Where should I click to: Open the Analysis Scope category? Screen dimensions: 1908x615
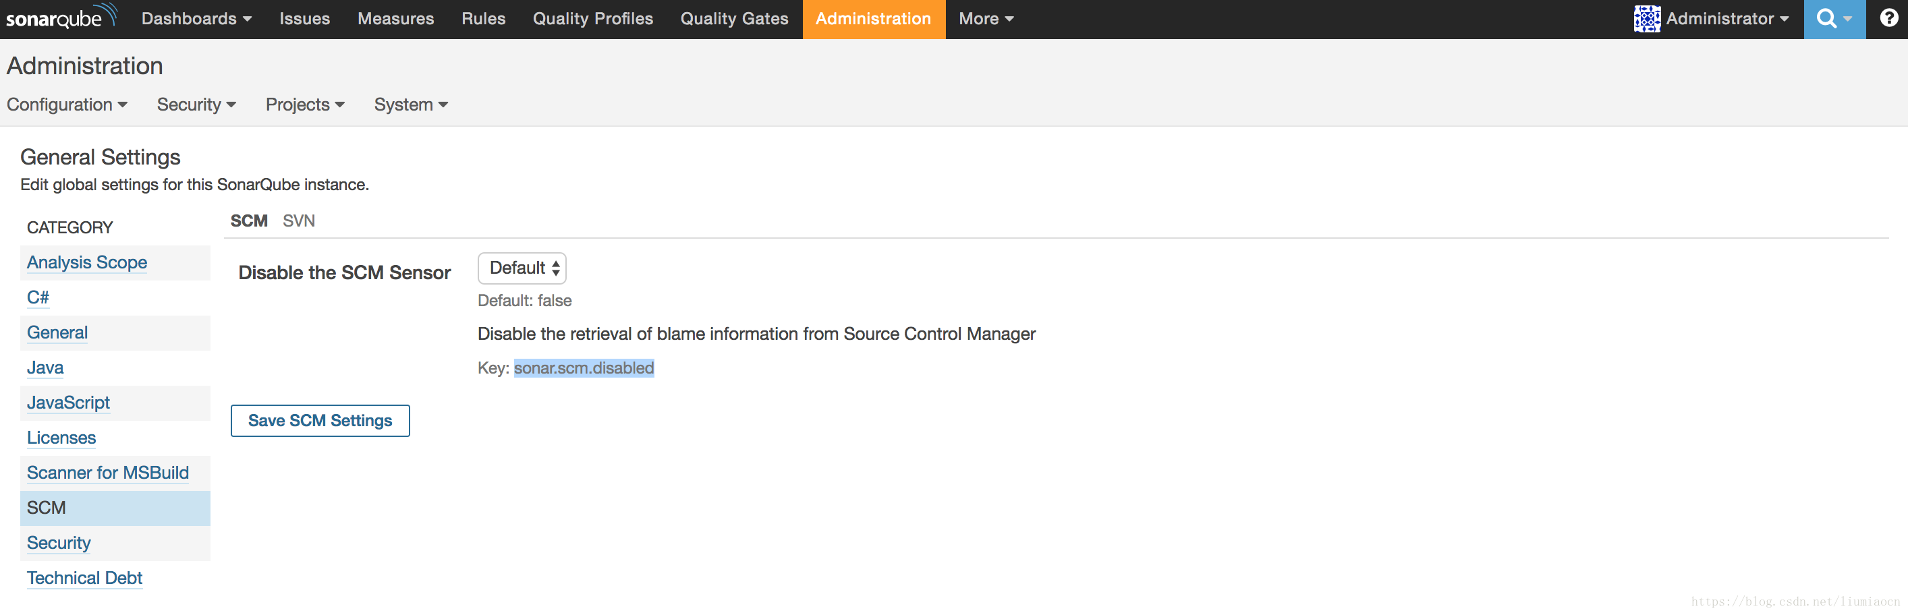(x=86, y=262)
